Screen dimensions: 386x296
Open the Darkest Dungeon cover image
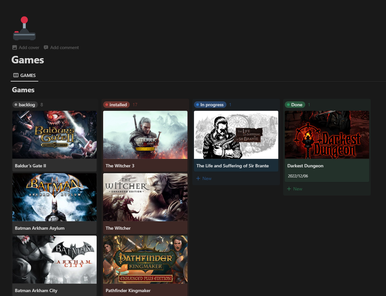(327, 135)
